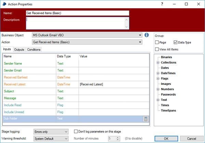Open the calculator icon in Sub Folder row

[146, 119]
